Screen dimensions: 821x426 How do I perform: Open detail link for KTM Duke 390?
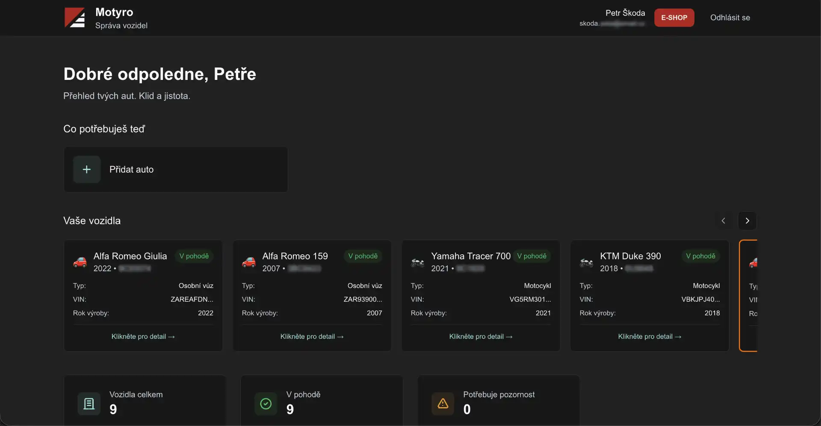click(x=650, y=337)
